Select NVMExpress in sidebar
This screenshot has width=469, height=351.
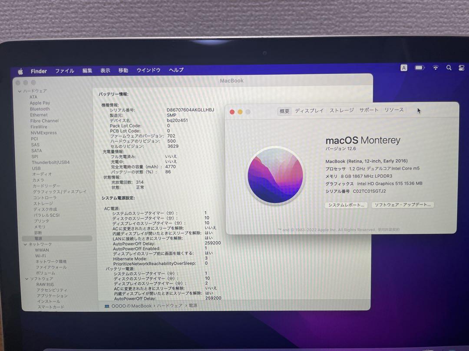coord(44,133)
